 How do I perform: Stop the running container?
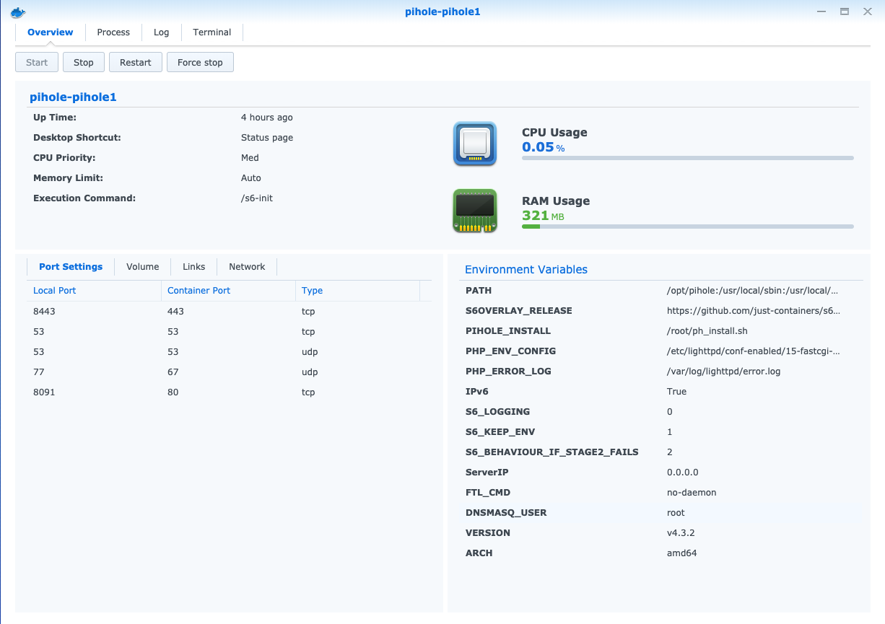84,63
